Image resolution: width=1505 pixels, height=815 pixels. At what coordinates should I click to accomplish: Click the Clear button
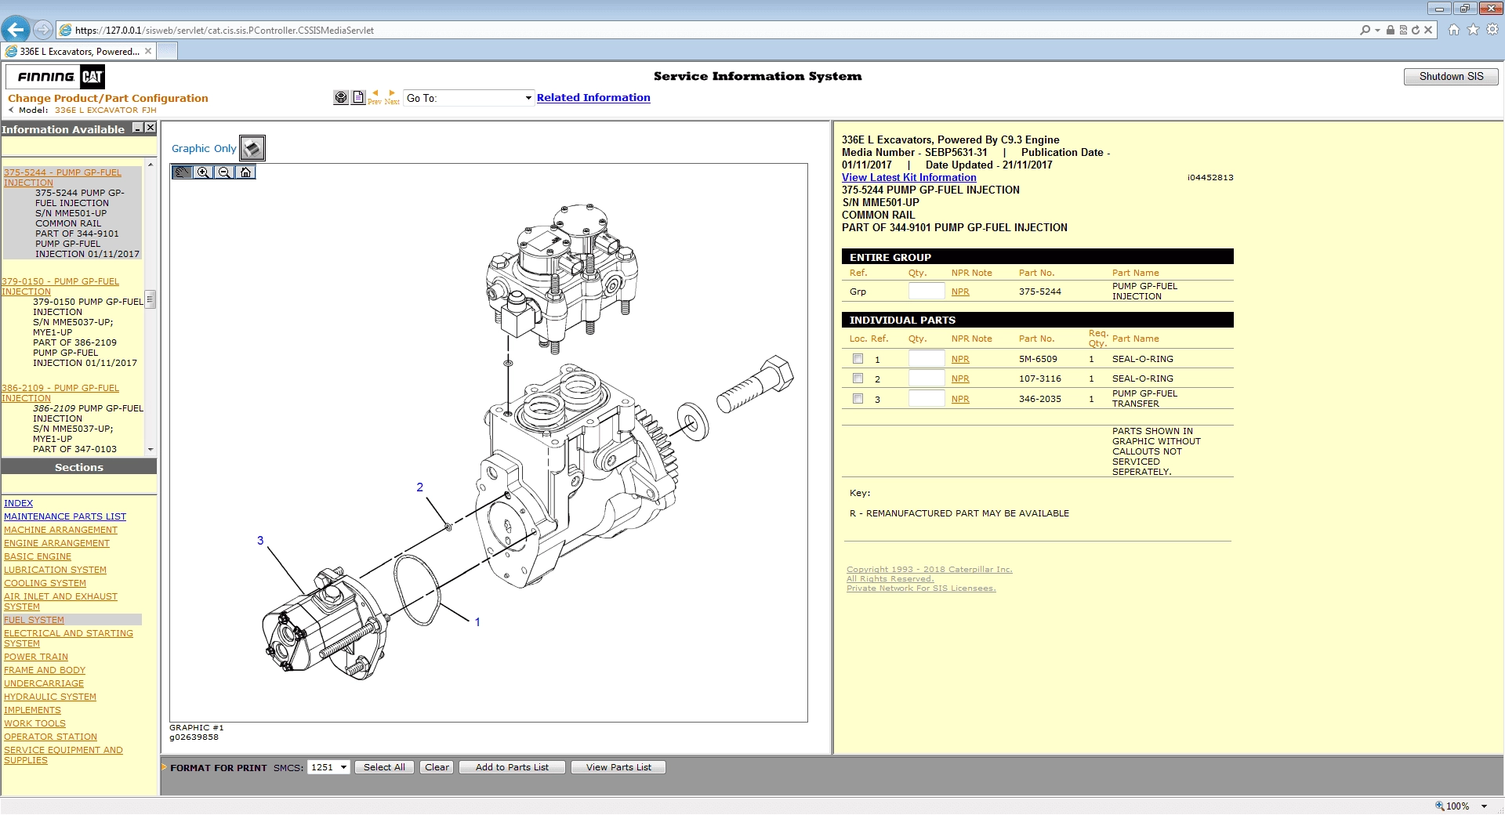(x=437, y=767)
